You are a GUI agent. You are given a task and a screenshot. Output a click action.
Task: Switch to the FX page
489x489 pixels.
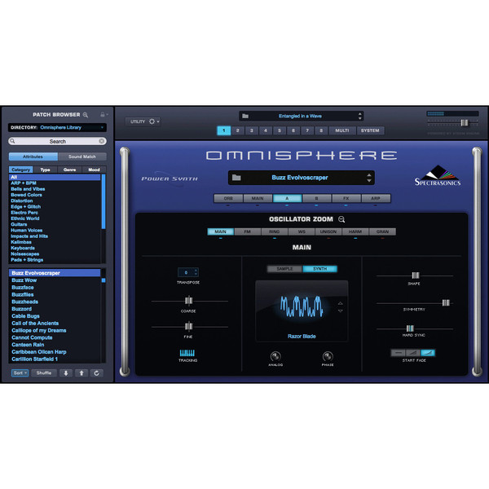tap(346, 198)
